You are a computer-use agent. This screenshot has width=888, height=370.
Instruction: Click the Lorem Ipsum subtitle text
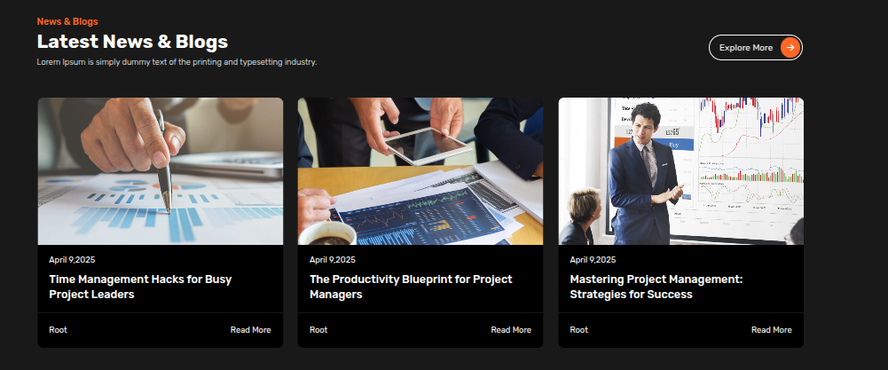tap(177, 62)
